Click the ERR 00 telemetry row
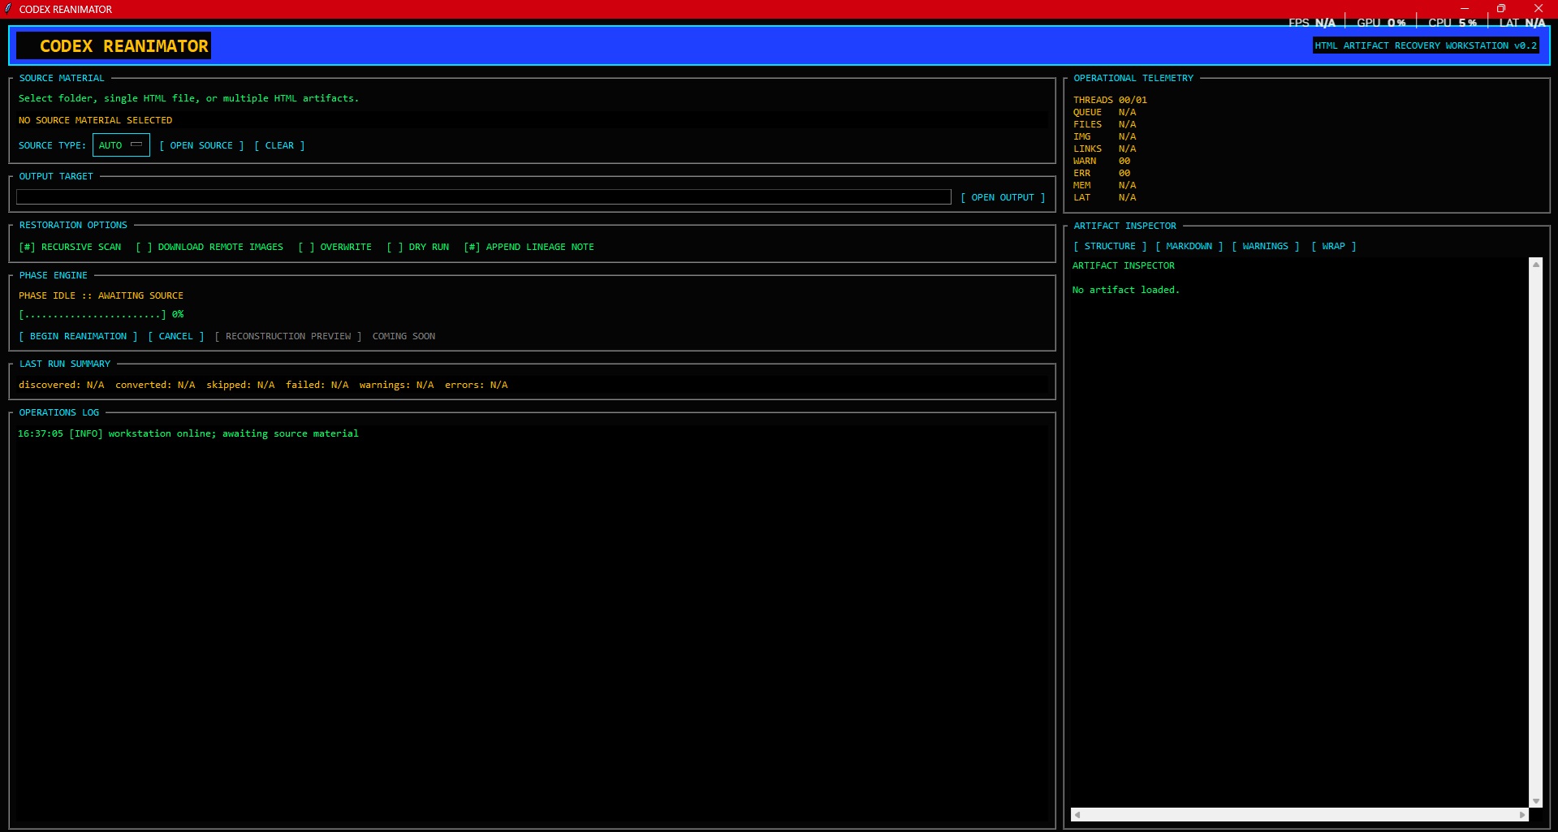Viewport: 1558px width, 832px height. 1101,173
